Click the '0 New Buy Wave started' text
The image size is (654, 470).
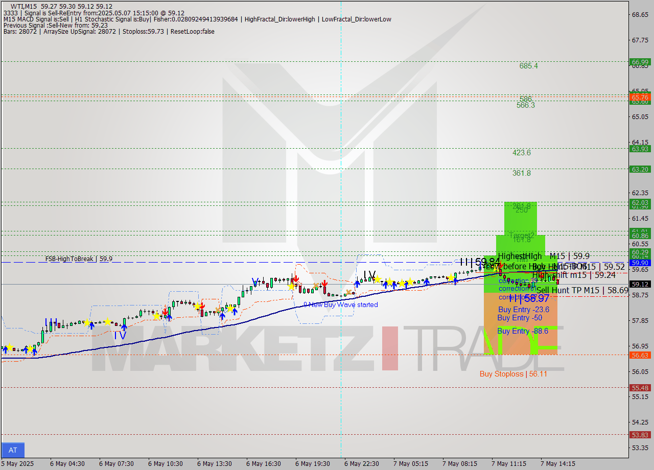pyautogui.click(x=340, y=304)
